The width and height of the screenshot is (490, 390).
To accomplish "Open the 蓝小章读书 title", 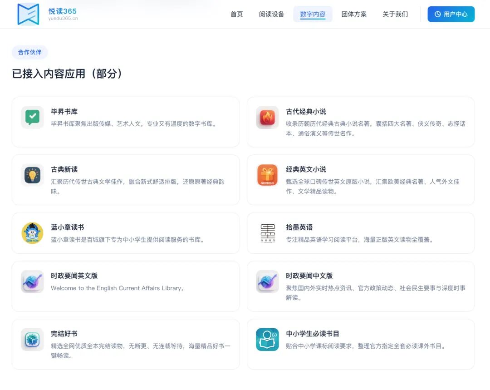I will click(x=68, y=227).
